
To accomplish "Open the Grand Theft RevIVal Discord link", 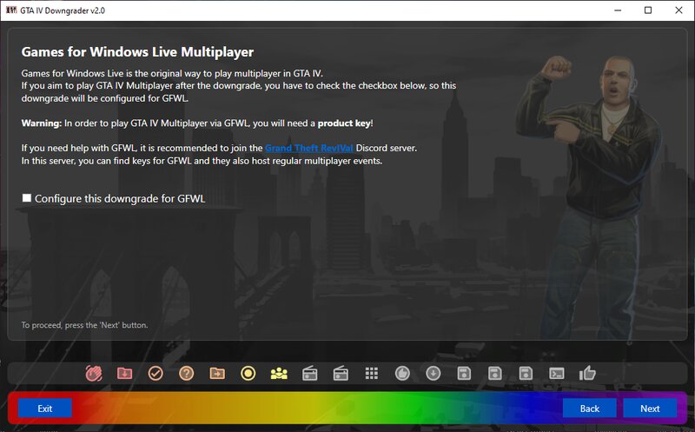I will pyautogui.click(x=309, y=148).
